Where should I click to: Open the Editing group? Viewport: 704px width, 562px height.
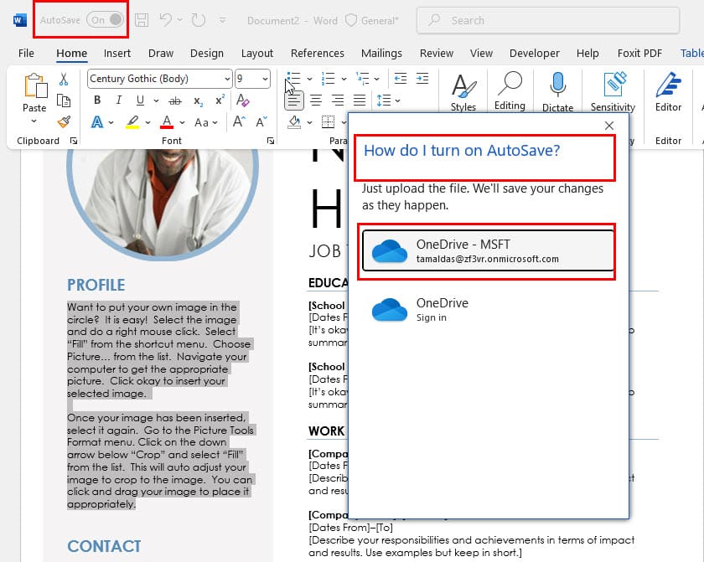coord(510,91)
